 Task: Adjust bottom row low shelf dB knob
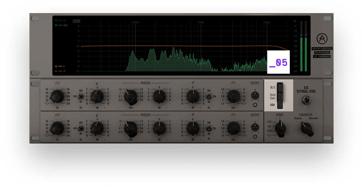[97, 128]
